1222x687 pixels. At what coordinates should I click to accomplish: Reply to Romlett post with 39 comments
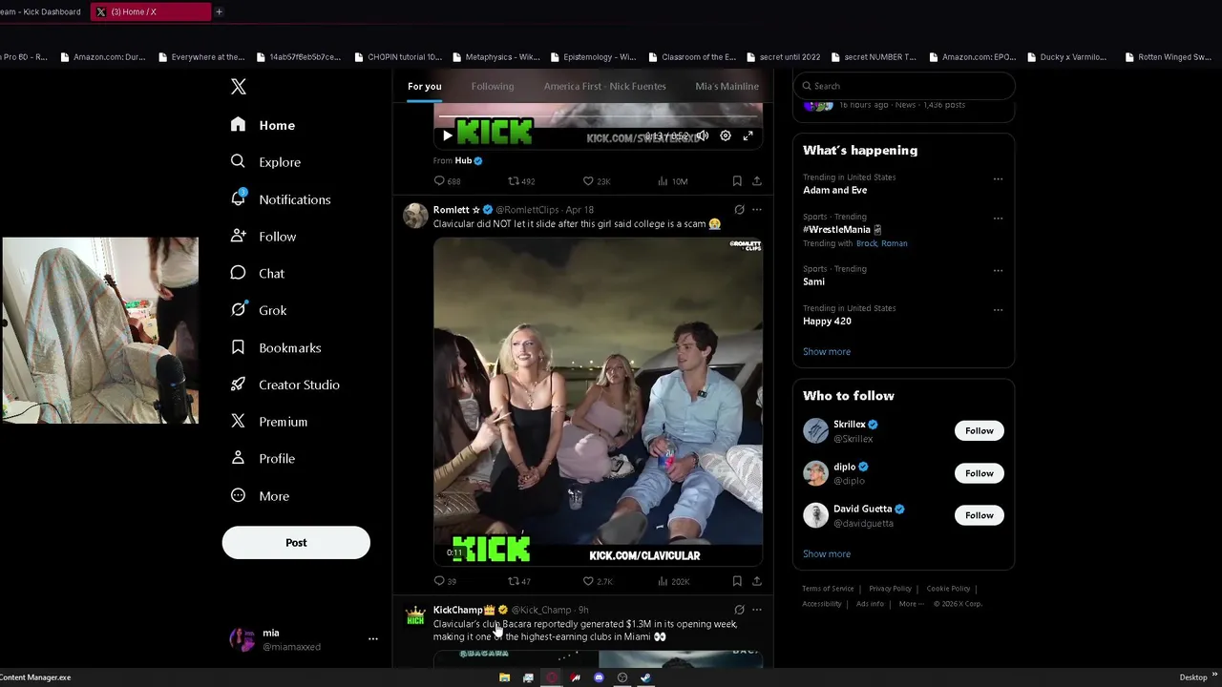tap(445, 581)
